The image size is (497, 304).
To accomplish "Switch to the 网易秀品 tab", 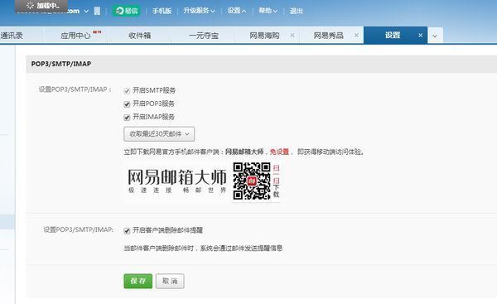I will pyautogui.click(x=328, y=36).
